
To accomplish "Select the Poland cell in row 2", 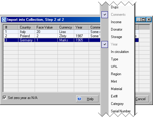I will click(26, 36).
